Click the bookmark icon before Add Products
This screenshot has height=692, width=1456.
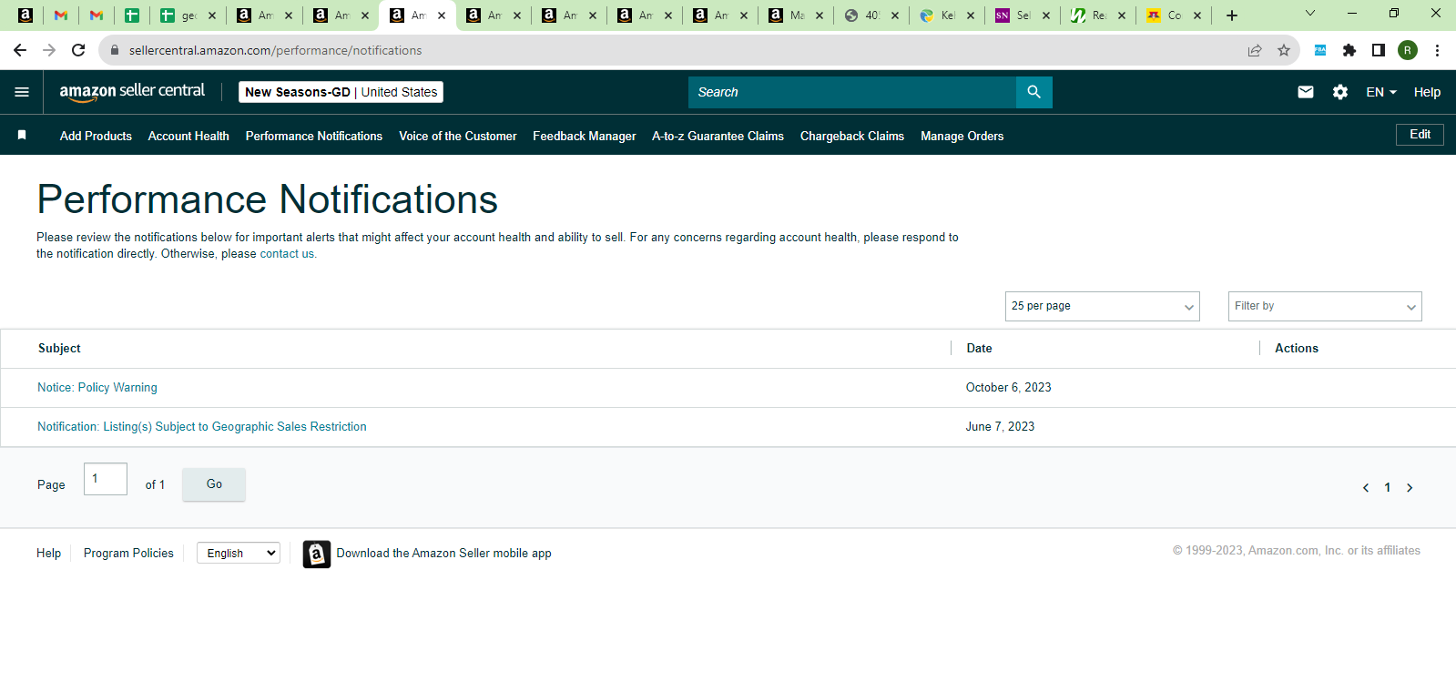pyautogui.click(x=22, y=136)
